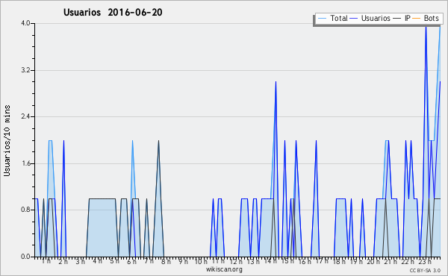The width and height of the screenshot is (448, 276).
Task: Click the '9 h' x-axis label
Action: point(183,261)
